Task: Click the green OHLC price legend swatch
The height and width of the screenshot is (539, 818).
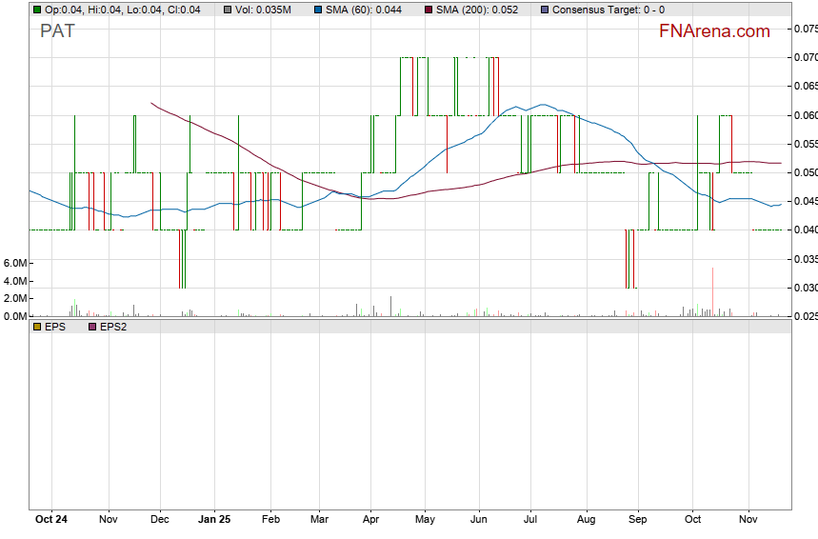Action: (x=37, y=10)
